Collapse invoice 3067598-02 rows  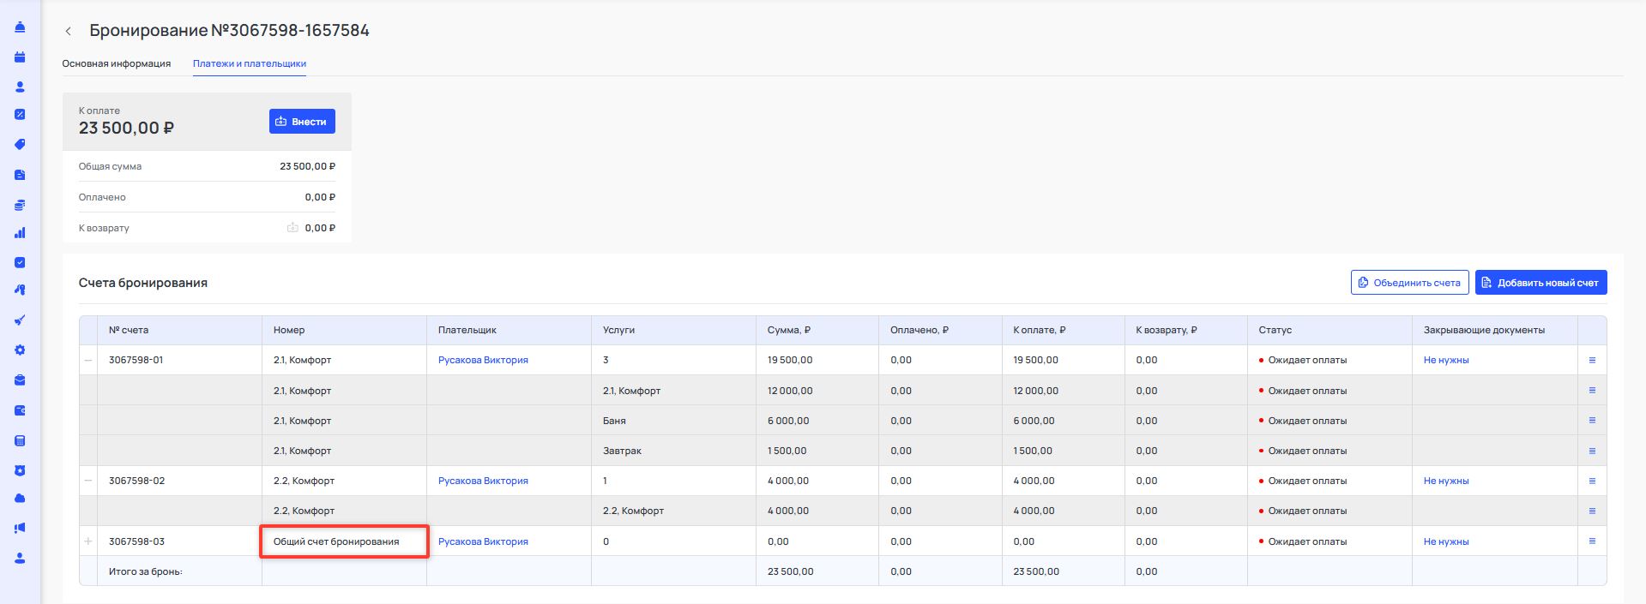coord(88,481)
